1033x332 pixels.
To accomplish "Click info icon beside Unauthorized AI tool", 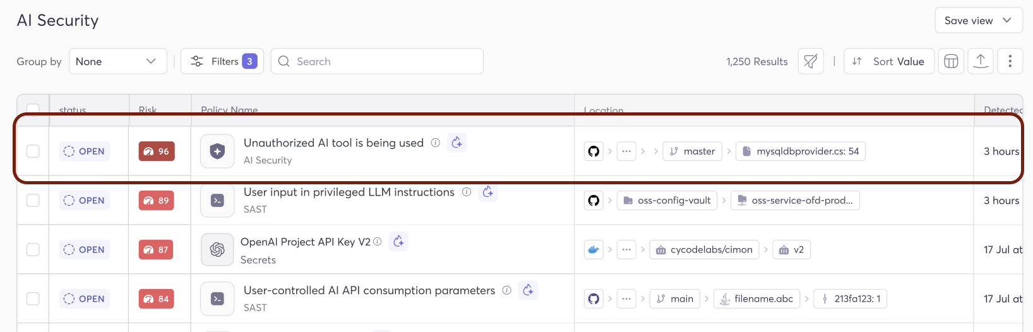I will click(x=436, y=143).
